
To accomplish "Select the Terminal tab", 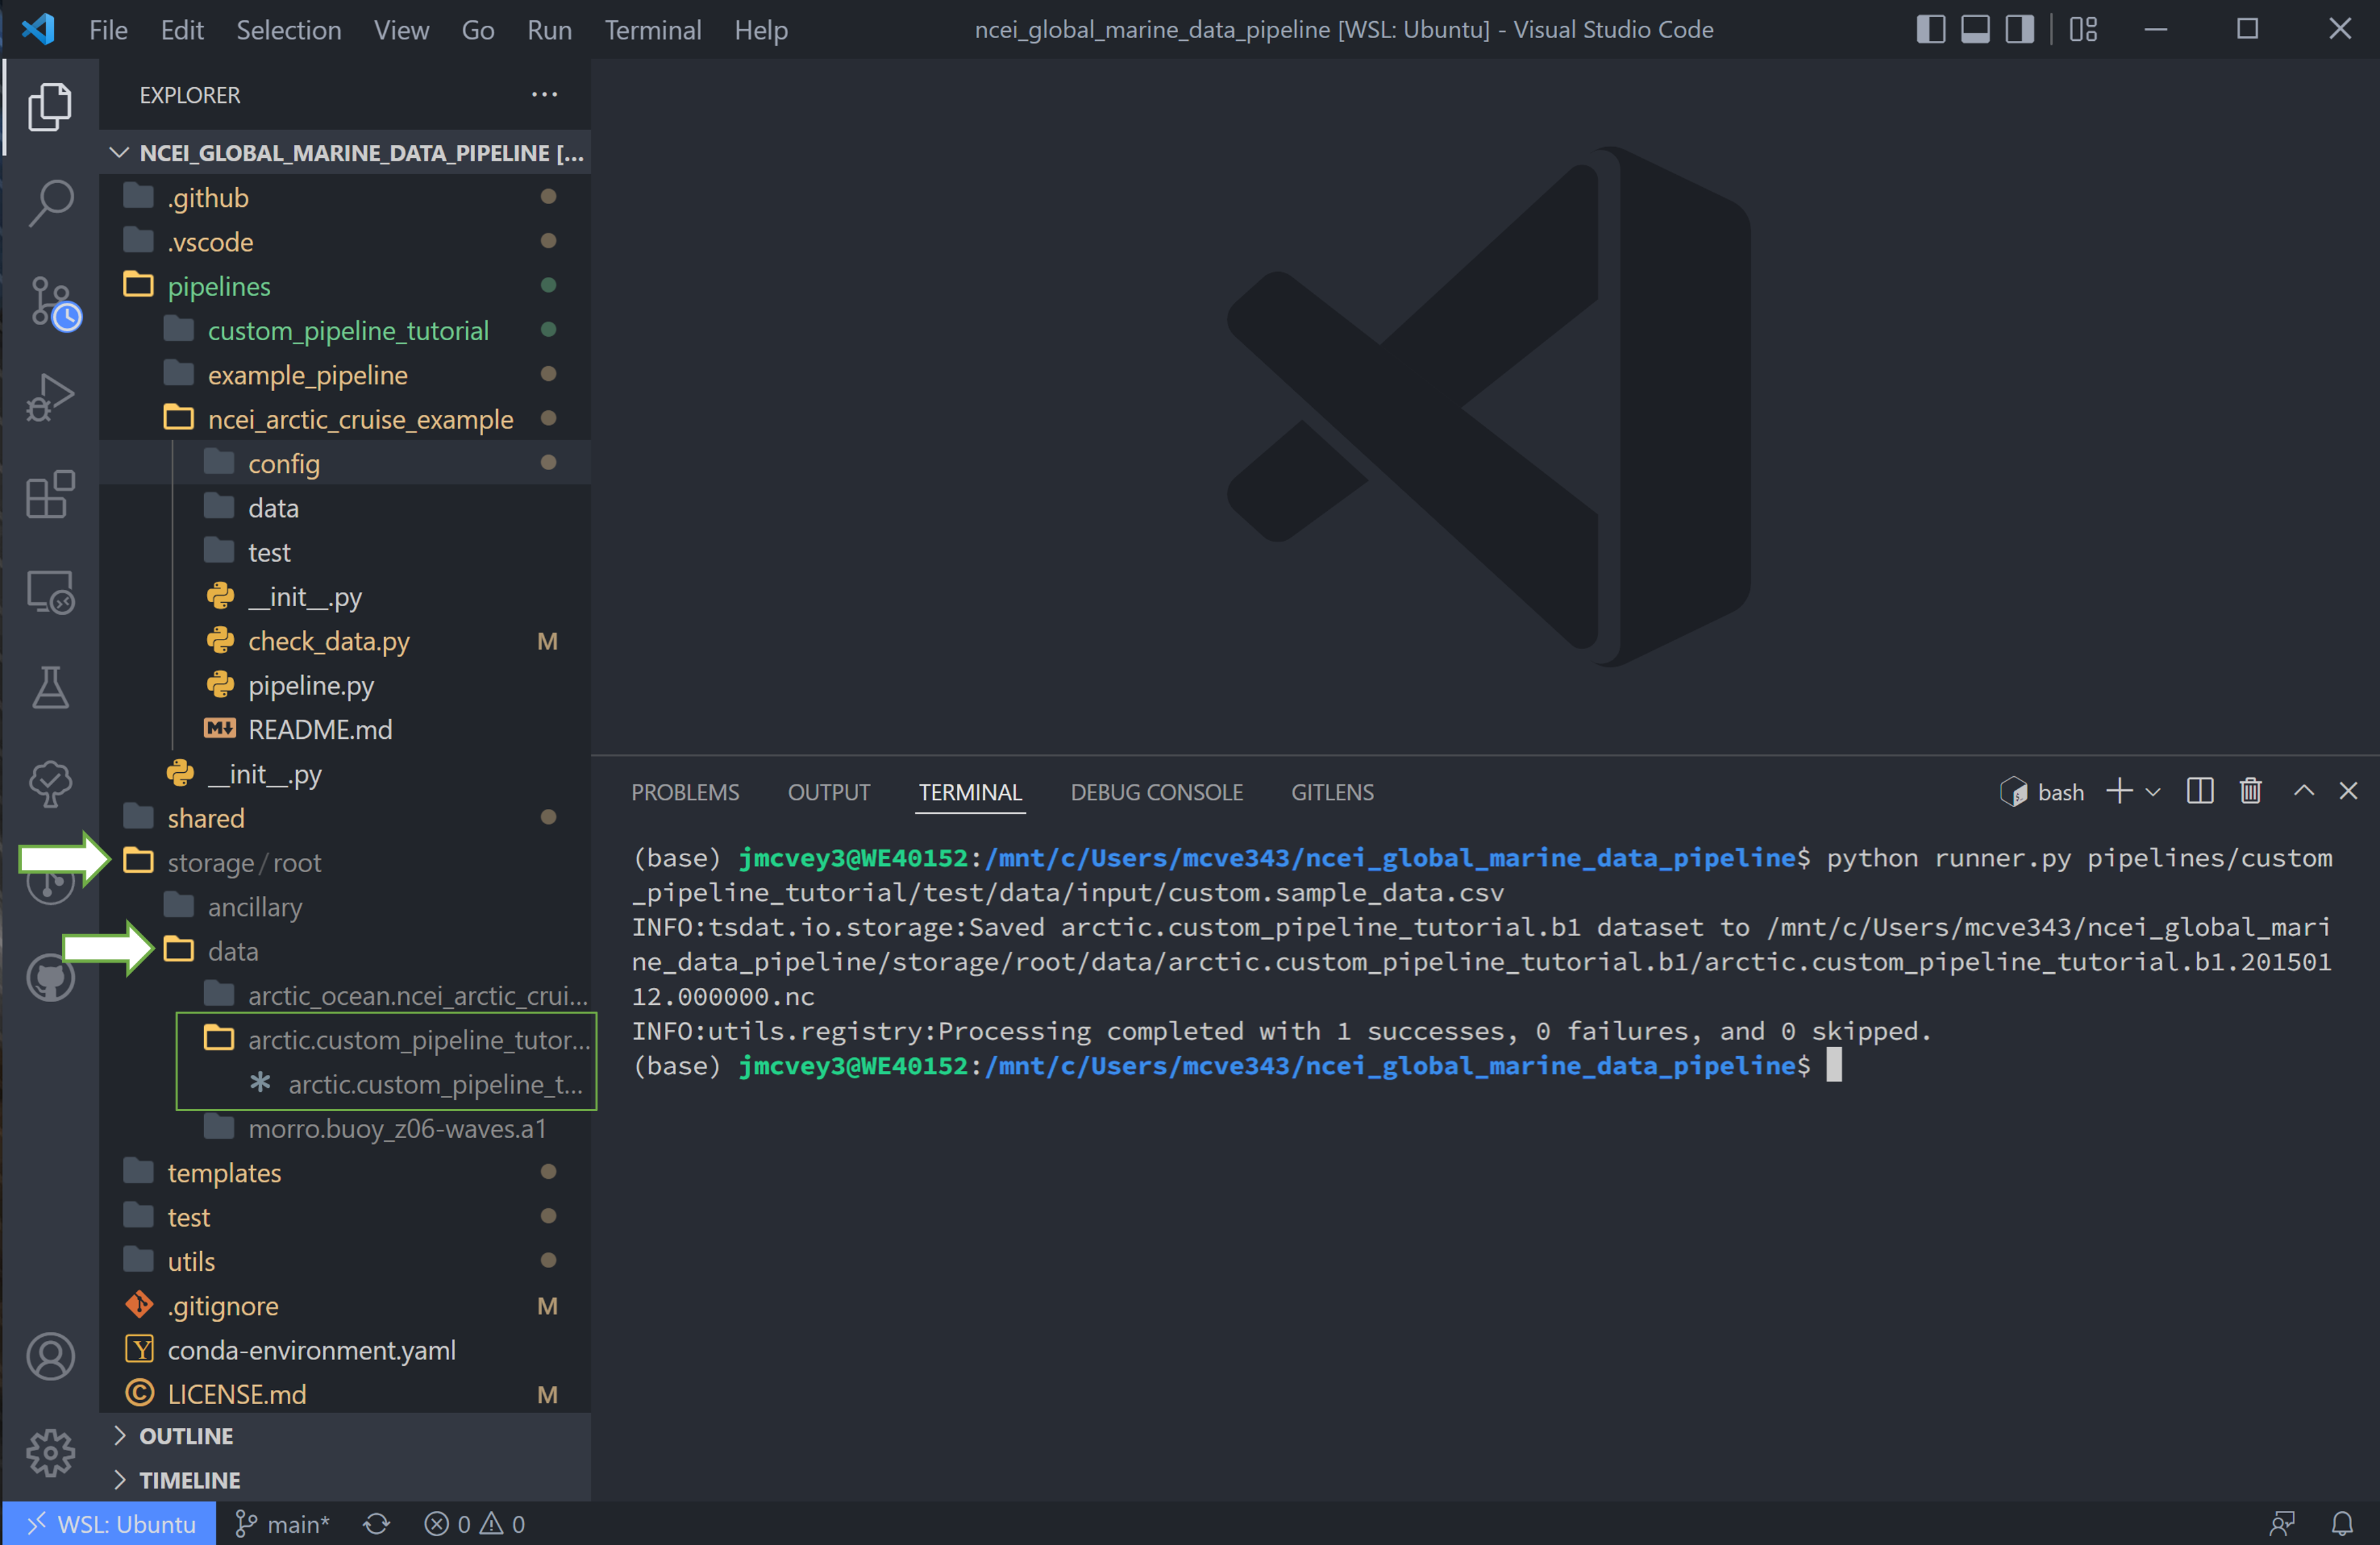I will pyautogui.click(x=970, y=793).
